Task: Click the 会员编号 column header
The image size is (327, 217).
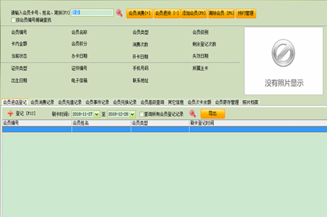Action: coord(37,123)
